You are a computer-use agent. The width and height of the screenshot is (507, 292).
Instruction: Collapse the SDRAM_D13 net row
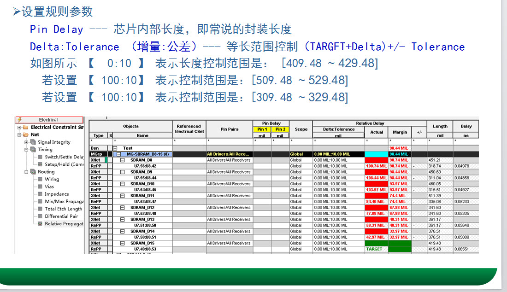click(123, 220)
